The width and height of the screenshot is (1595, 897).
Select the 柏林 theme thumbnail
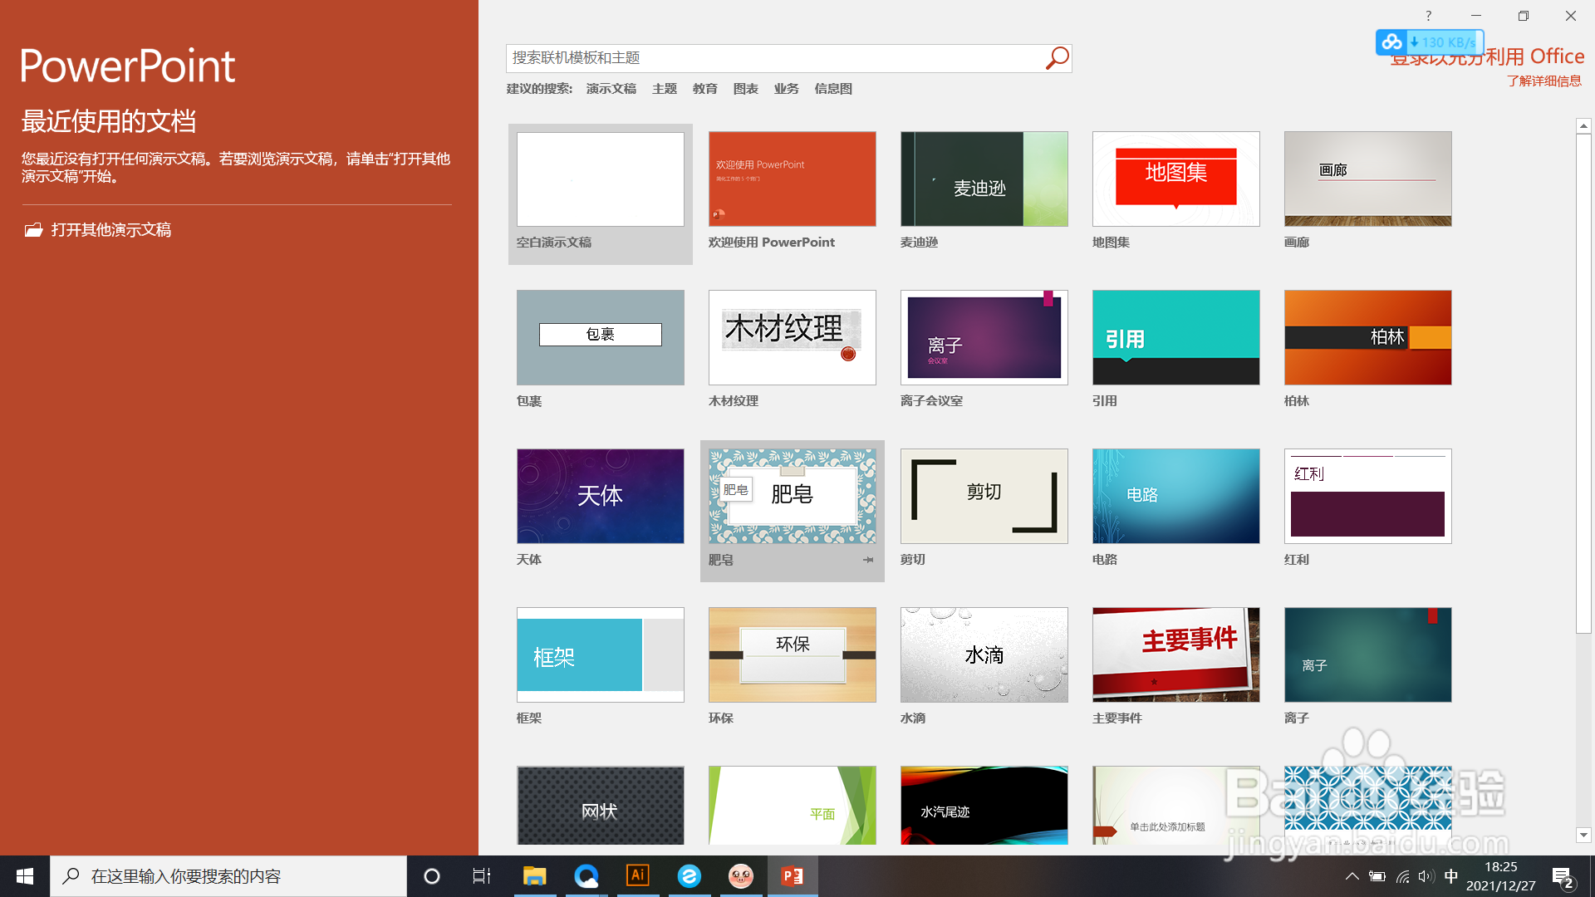click(1368, 337)
